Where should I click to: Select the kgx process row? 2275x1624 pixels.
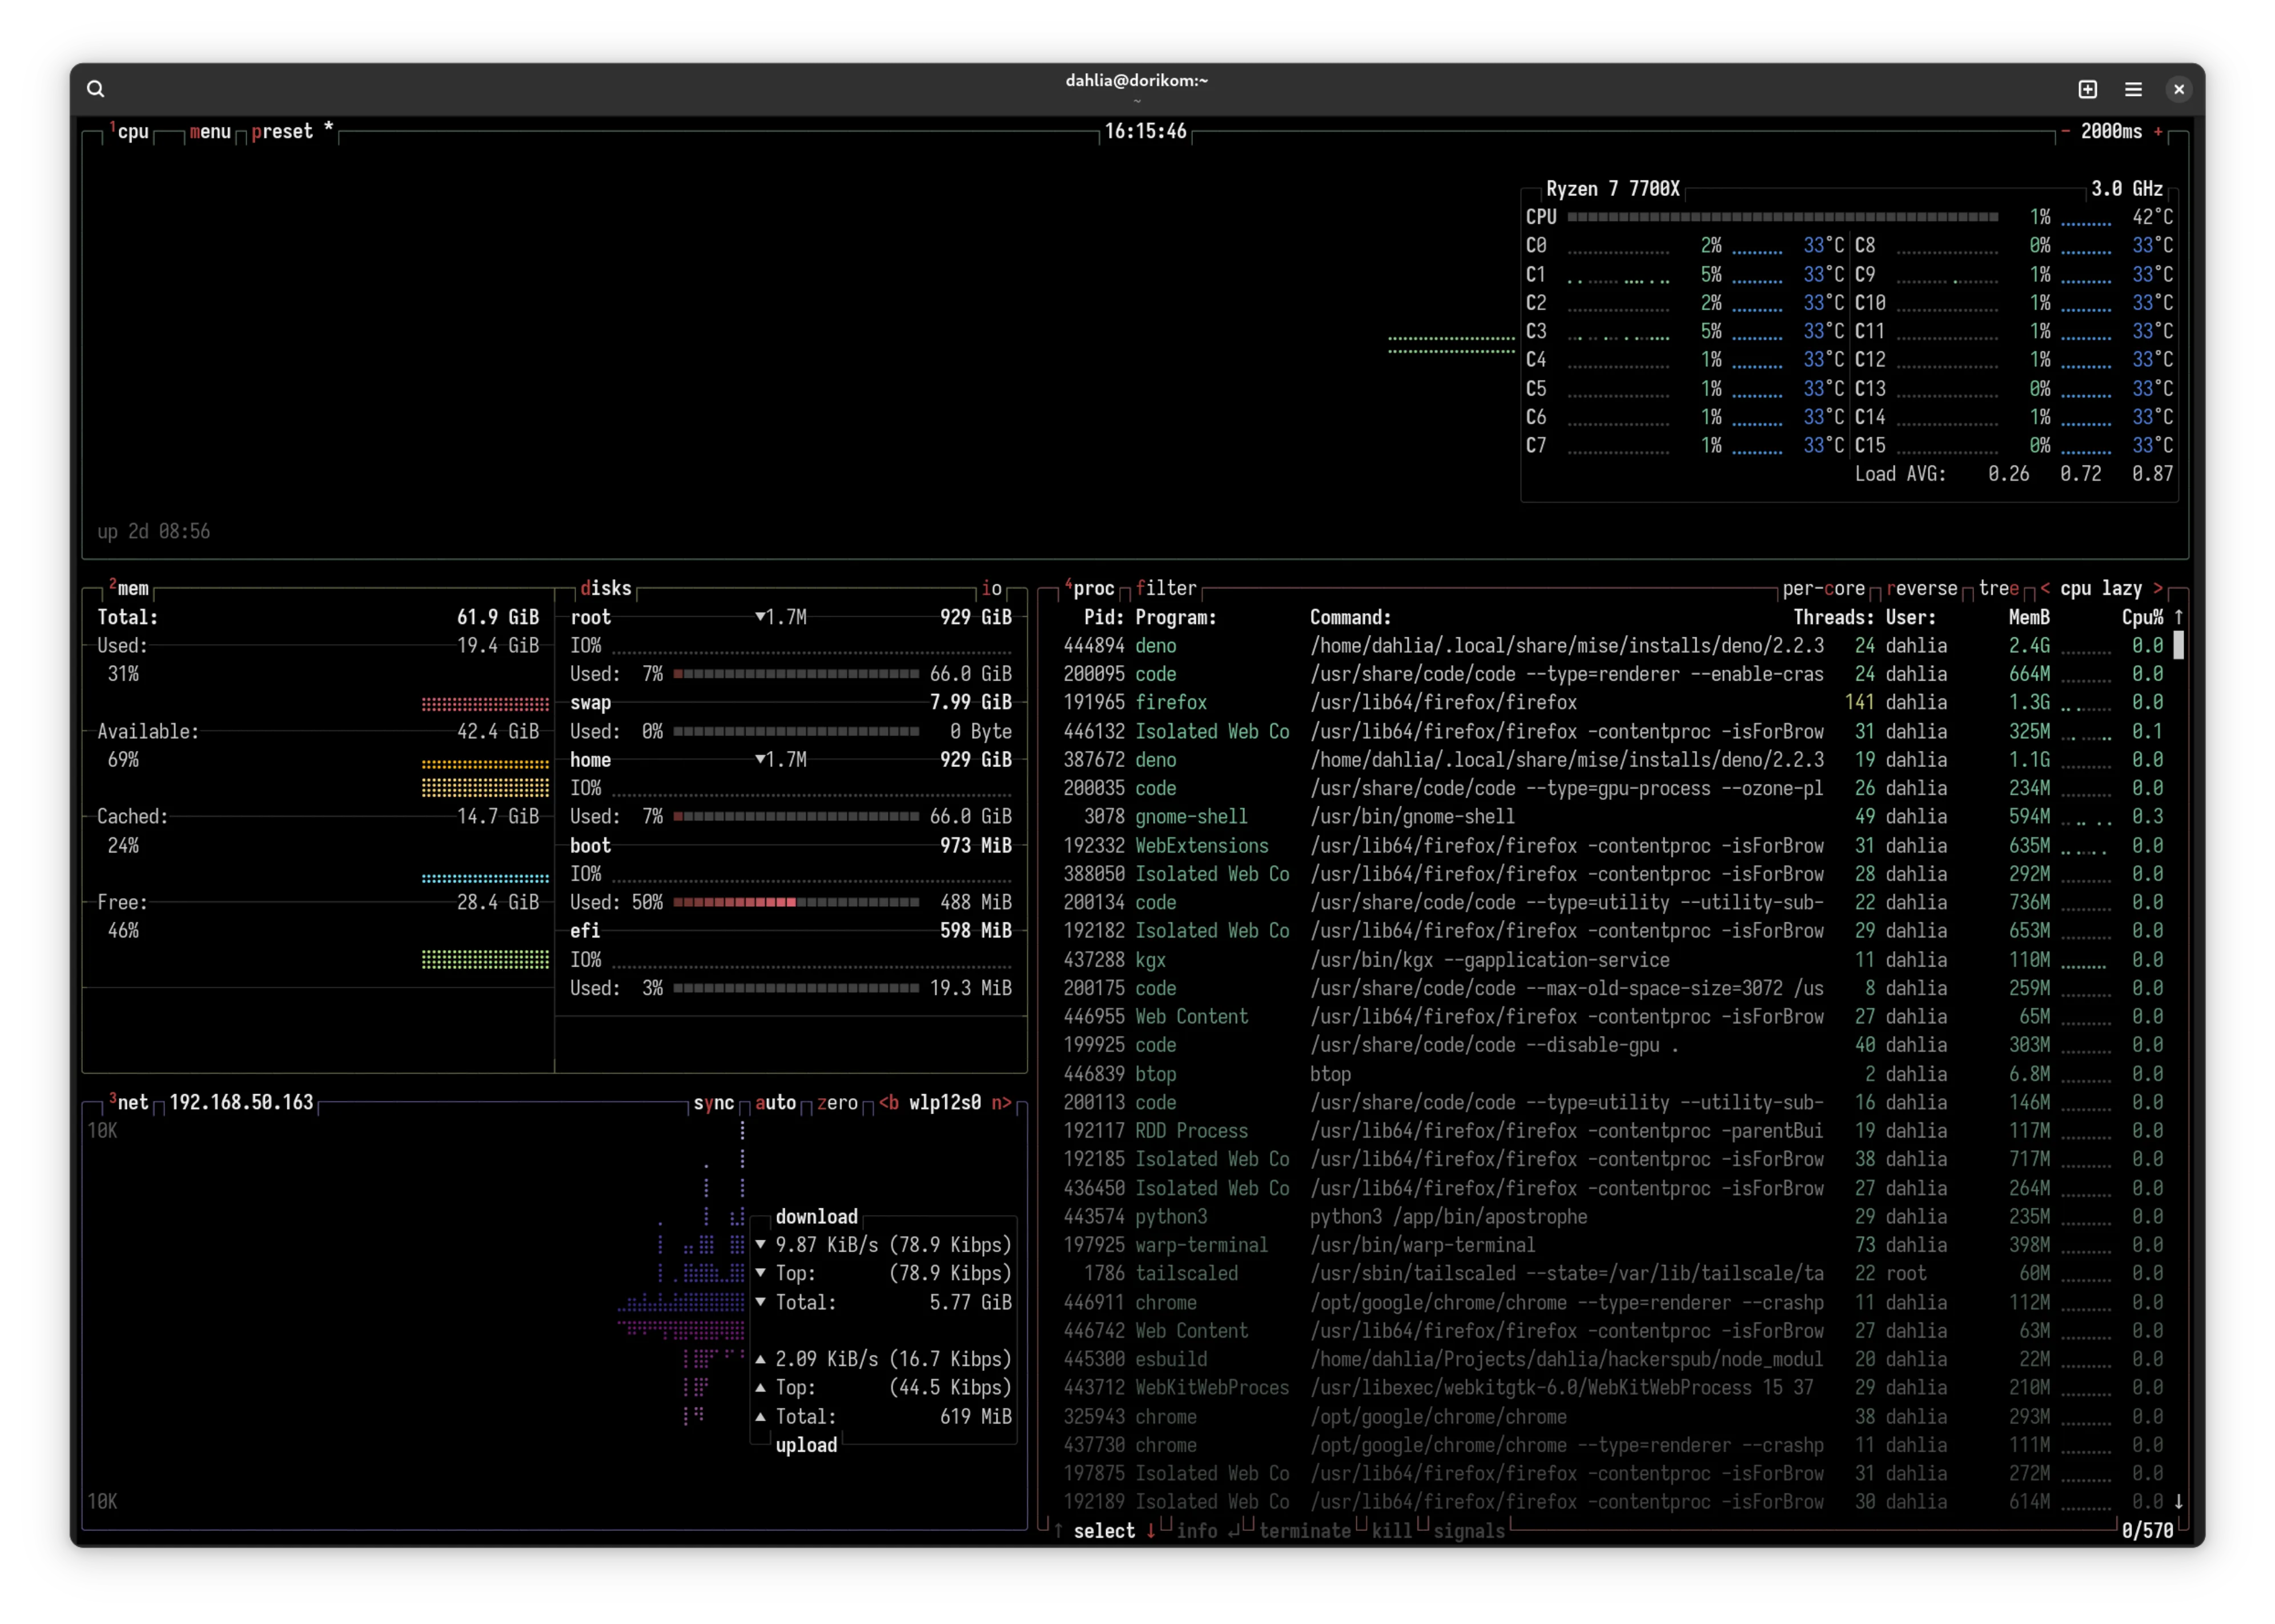point(1613,960)
